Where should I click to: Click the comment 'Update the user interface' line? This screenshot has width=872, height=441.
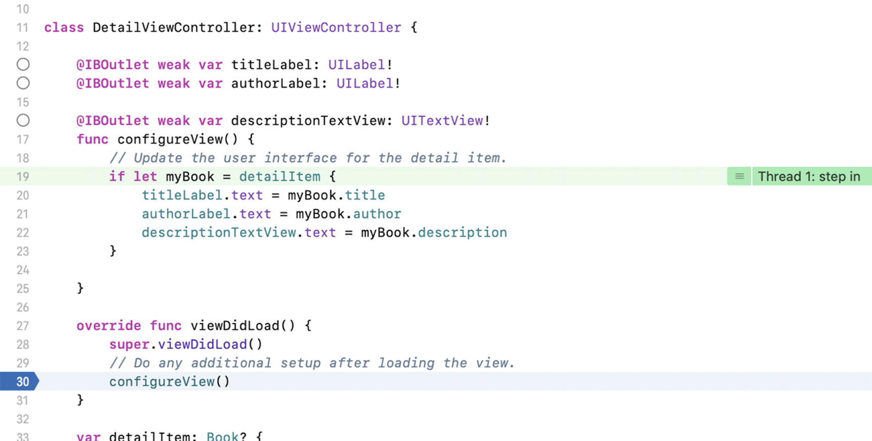click(308, 158)
